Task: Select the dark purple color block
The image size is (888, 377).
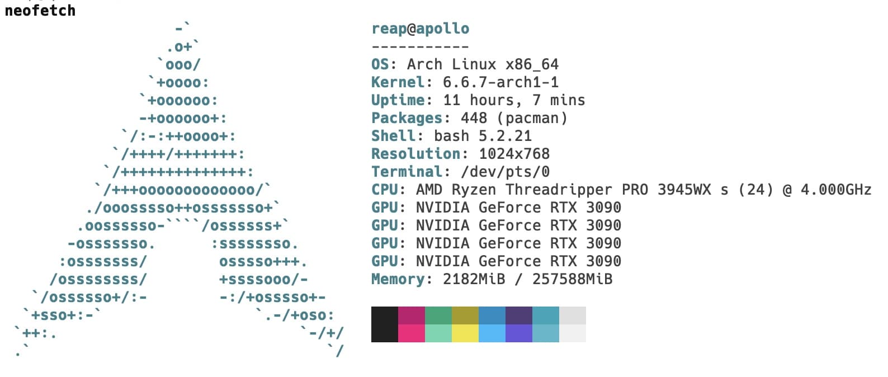Action: click(519, 315)
